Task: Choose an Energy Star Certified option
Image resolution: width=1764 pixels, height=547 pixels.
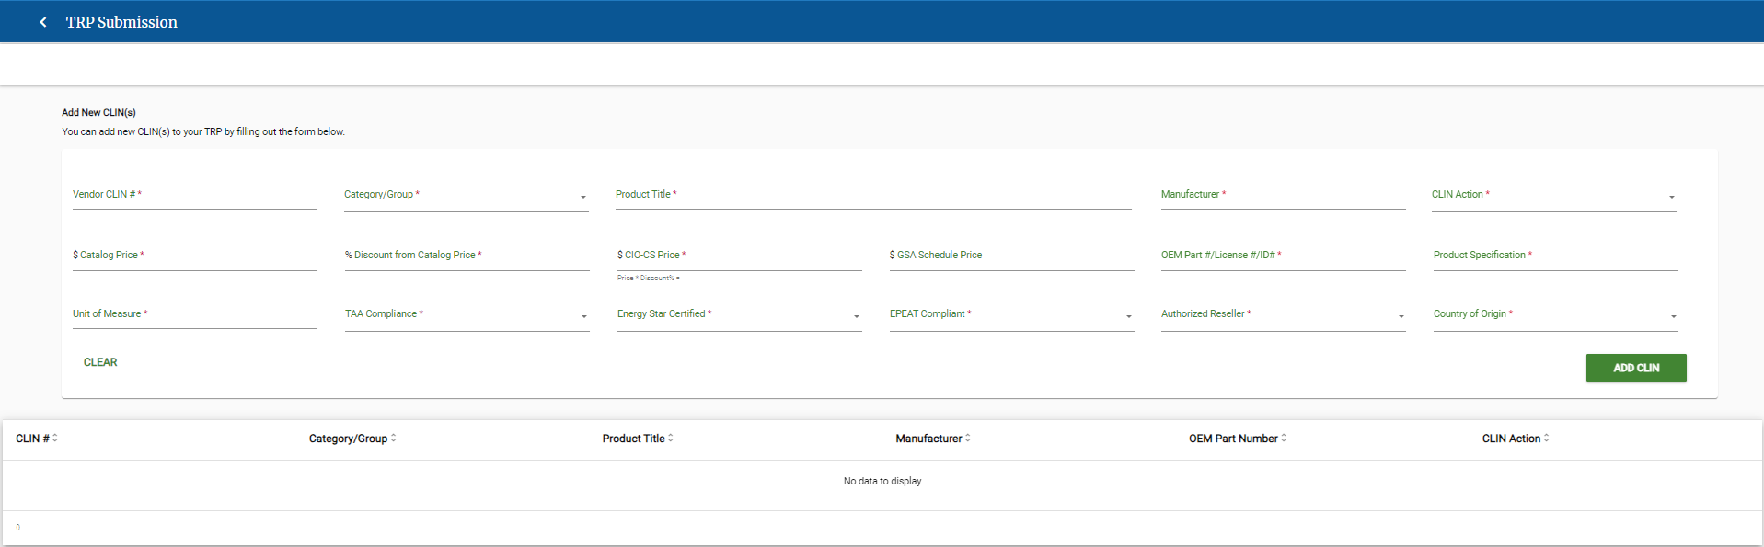Action: point(739,315)
